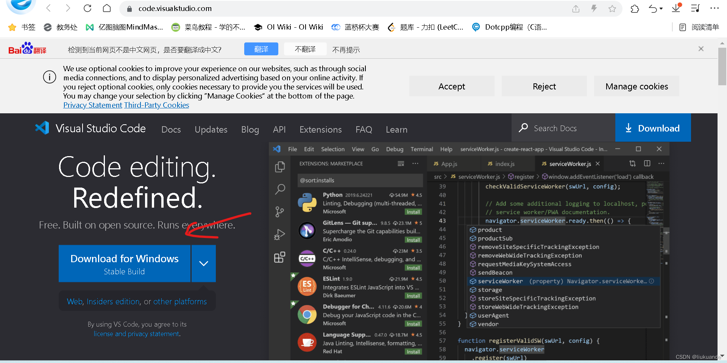Viewport: 727px width, 363px height.
Task: Open the browser home page icon
Action: [107, 8]
